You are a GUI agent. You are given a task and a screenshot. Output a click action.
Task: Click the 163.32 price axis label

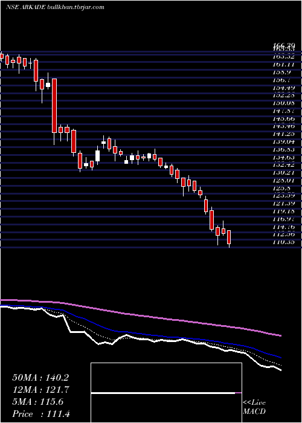click(x=285, y=57)
